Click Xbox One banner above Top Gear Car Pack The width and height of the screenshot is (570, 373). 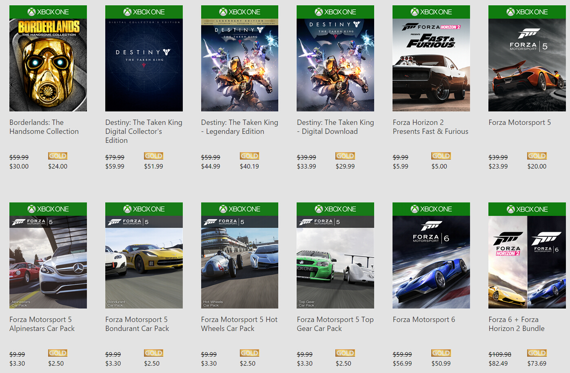click(x=335, y=209)
